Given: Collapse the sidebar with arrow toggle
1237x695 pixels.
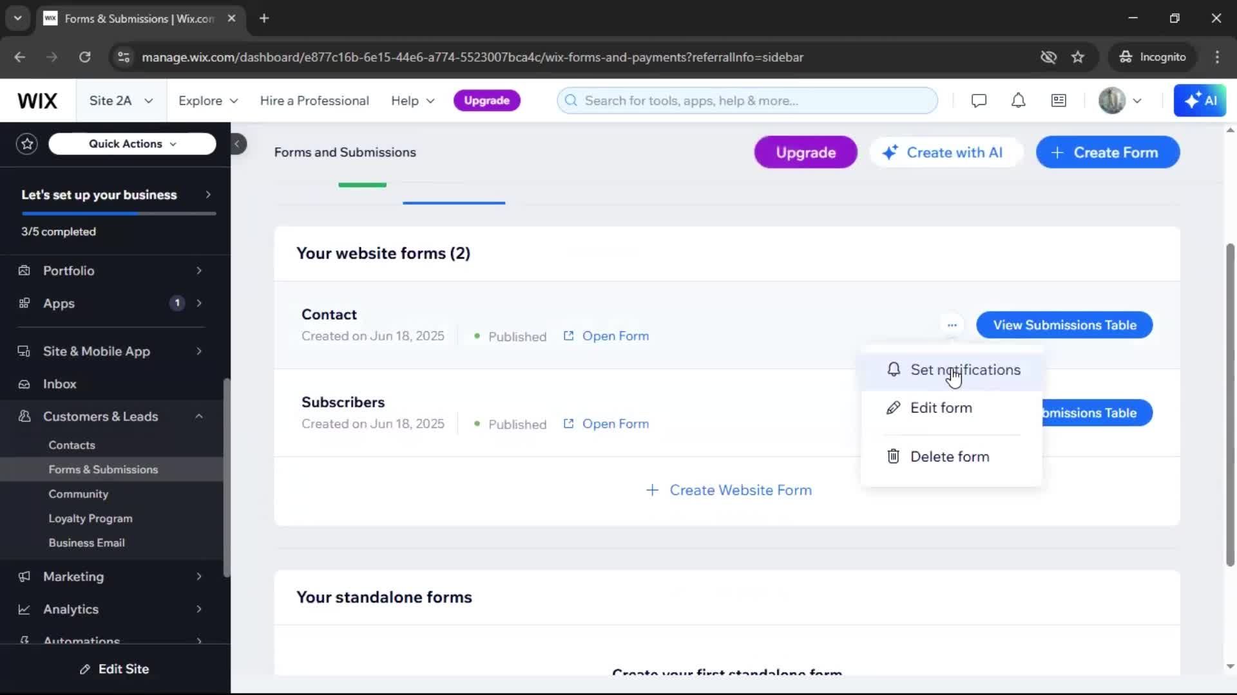Looking at the screenshot, I should point(237,144).
